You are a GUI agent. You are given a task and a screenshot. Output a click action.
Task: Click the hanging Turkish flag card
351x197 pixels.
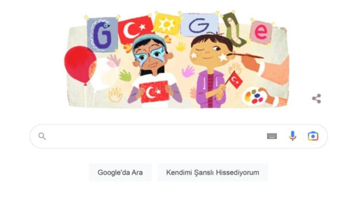point(135,29)
